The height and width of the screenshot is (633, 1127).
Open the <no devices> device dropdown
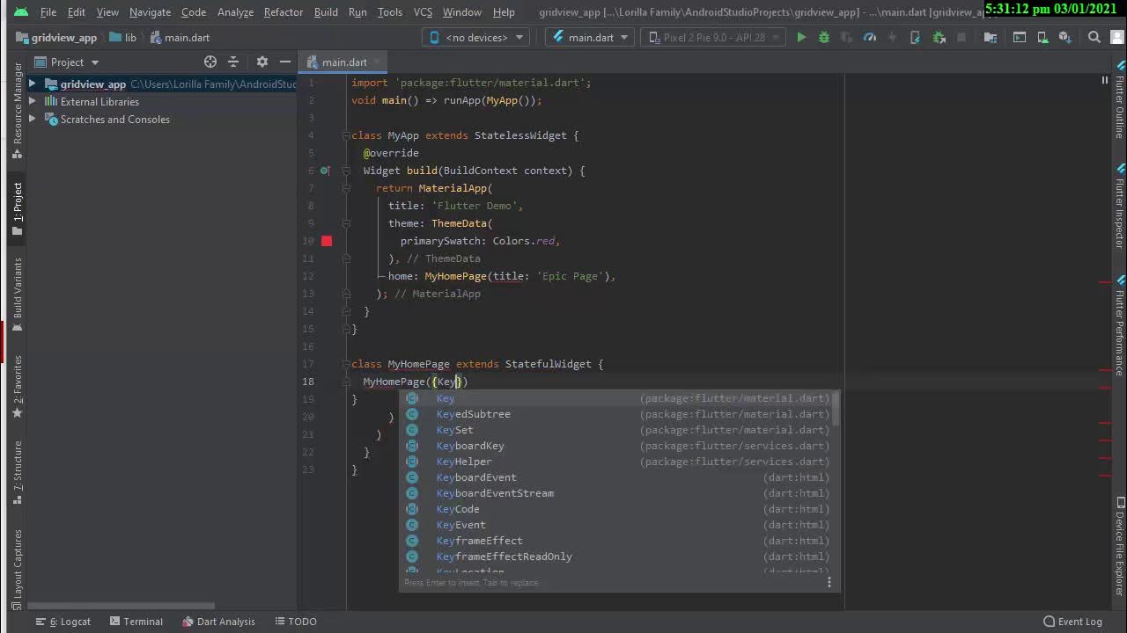click(476, 38)
